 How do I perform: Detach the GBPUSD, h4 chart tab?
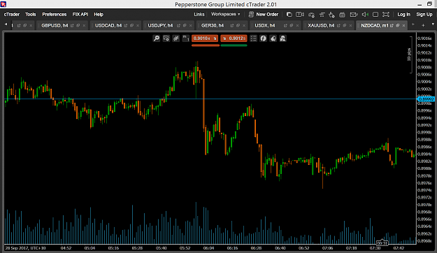[72, 25]
